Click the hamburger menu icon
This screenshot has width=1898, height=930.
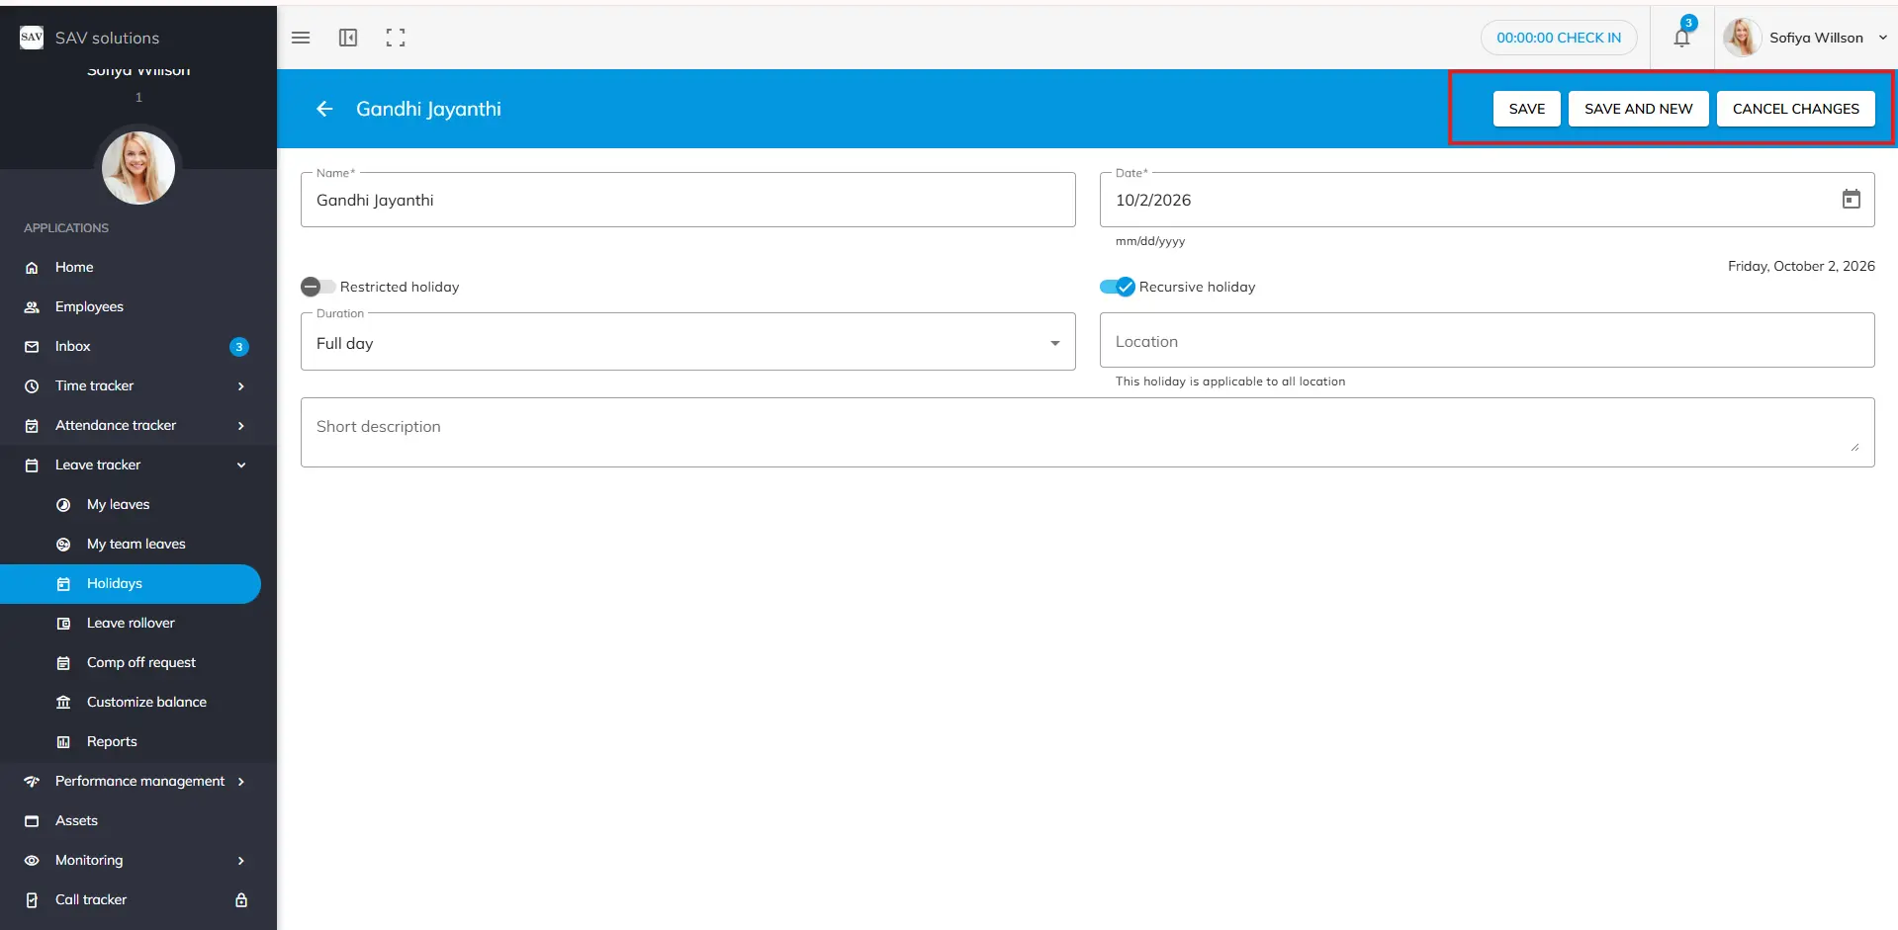(301, 38)
